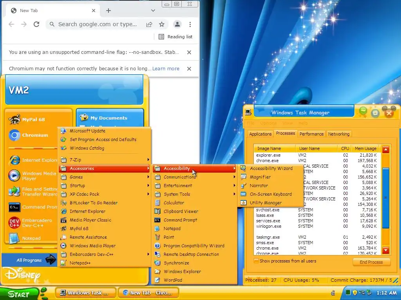Sort processes by Image Name column
Screen dimensions: 401x300
[x=275, y=148]
